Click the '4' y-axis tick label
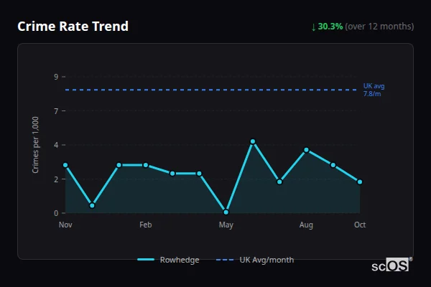Viewport: 431px width, 287px height. [x=56, y=145]
